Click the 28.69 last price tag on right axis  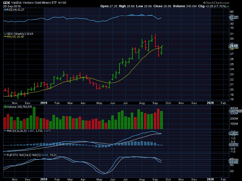pyautogui.click(x=233, y=46)
